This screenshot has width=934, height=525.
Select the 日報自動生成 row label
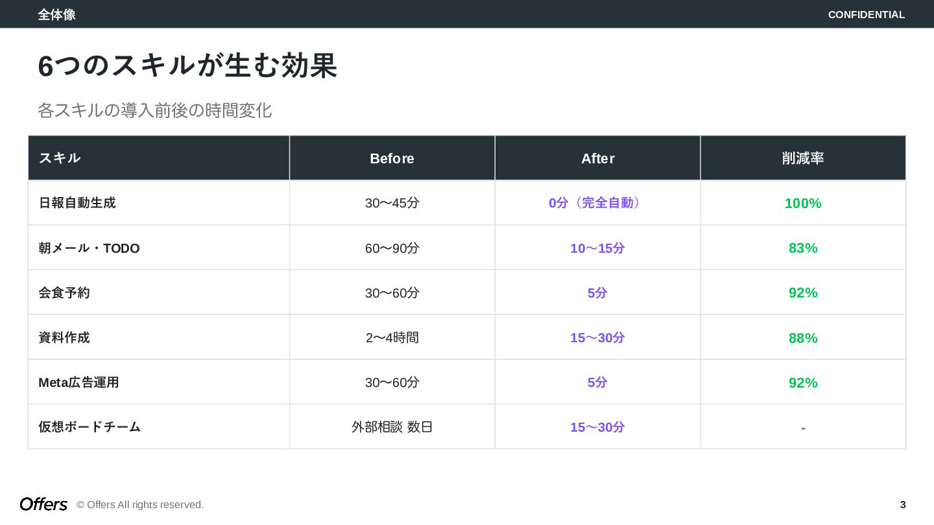coord(77,203)
